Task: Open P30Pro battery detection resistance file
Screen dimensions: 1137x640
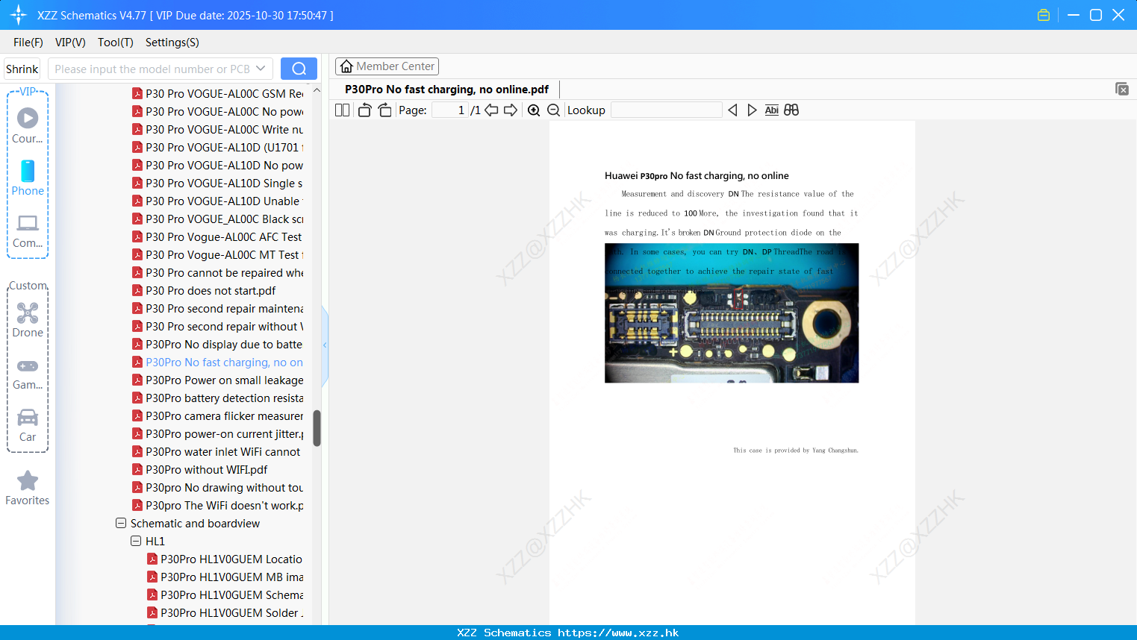Action: pos(218,398)
